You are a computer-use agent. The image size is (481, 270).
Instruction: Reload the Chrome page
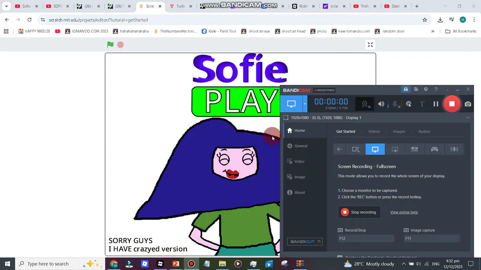click(x=29, y=20)
